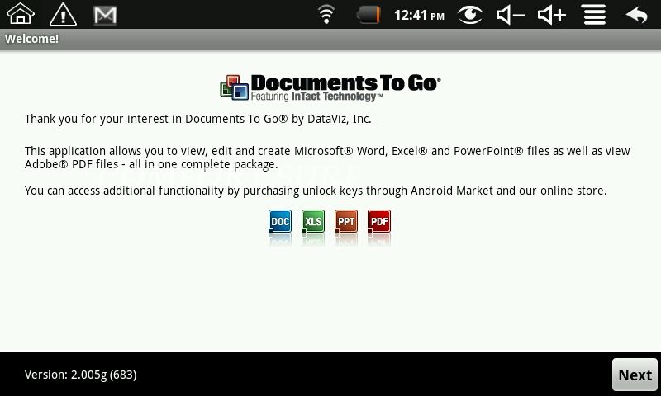Open the menu with three-lines icon
661x396 pixels.
pyautogui.click(x=593, y=14)
